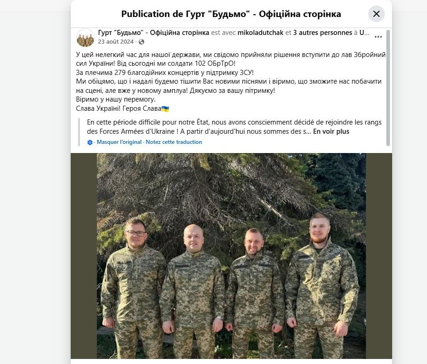Viewport: 427px width, 364px height.
Task: Click the translation settings gear icon
Action: click(90, 142)
